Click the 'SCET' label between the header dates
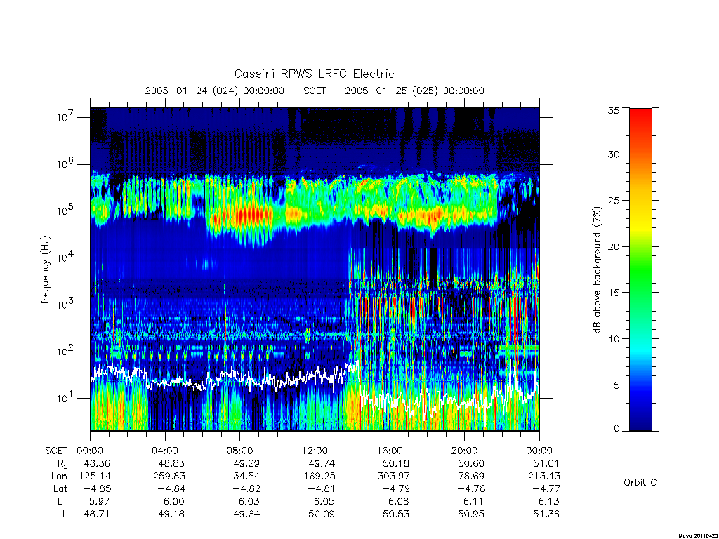The image size is (719, 539). coord(315,91)
